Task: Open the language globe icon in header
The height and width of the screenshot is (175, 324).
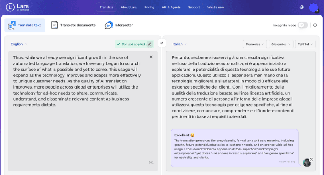Action: (301, 7)
